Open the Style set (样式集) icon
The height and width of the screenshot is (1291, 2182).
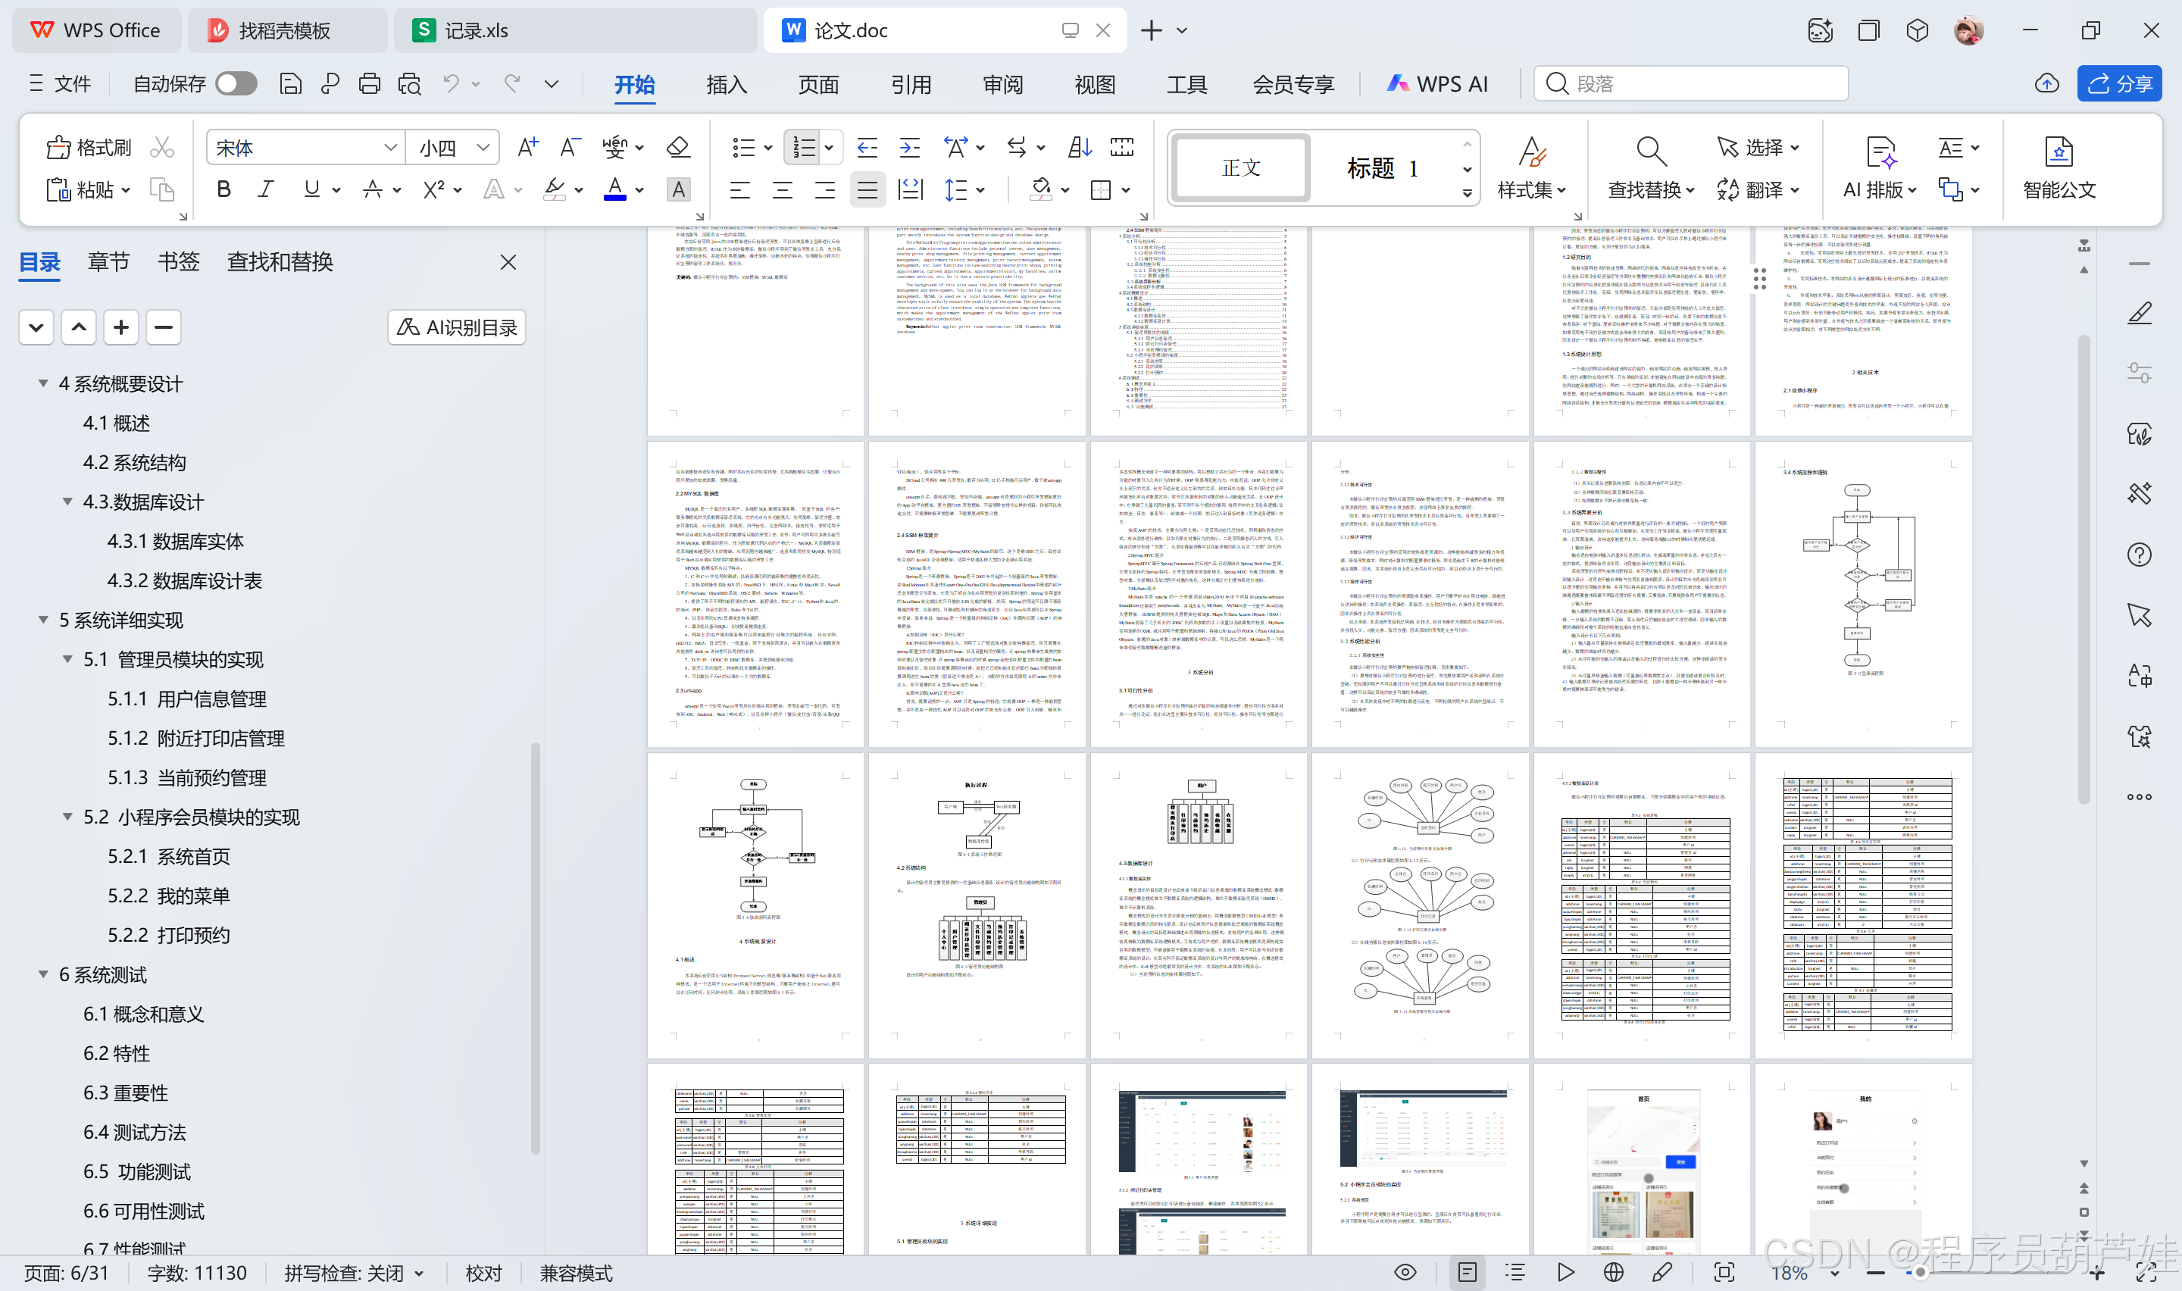(x=1531, y=151)
